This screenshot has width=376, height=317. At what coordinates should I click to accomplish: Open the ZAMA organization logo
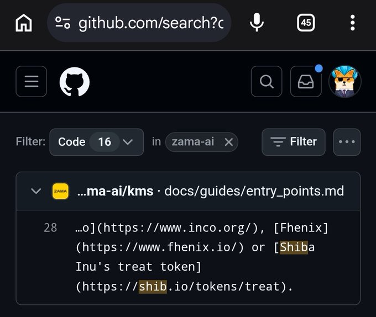coord(60,191)
